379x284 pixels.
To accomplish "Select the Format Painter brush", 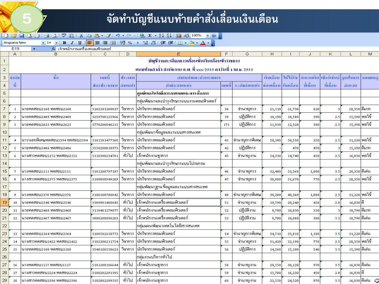I will (108, 36).
